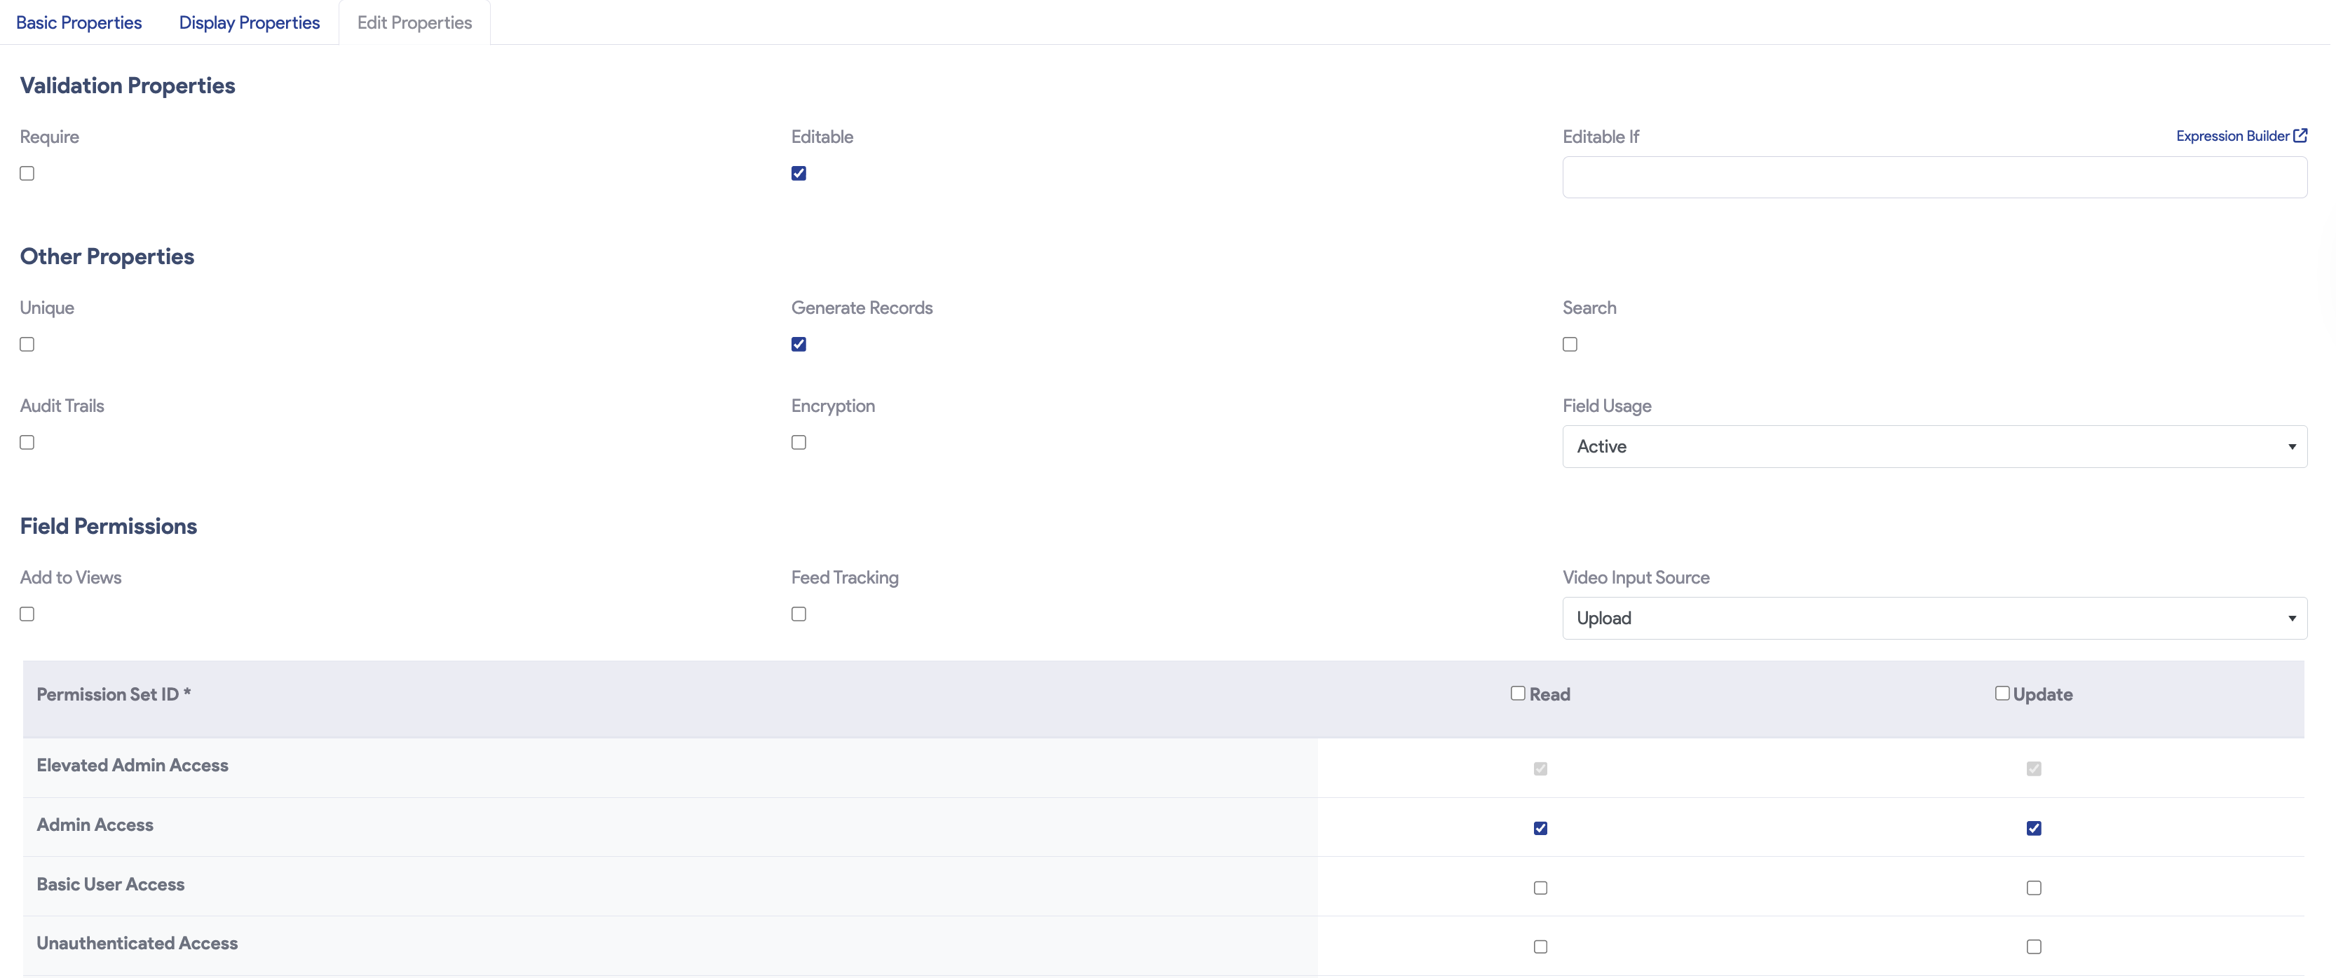The width and height of the screenshot is (2336, 978).
Task: Switch to the Display Properties tab
Action: click(248, 22)
